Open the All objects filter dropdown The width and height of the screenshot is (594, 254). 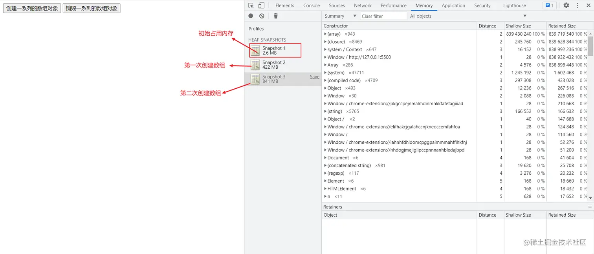tap(468, 16)
